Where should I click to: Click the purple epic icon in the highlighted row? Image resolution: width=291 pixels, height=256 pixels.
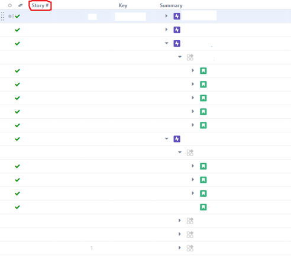(x=177, y=16)
